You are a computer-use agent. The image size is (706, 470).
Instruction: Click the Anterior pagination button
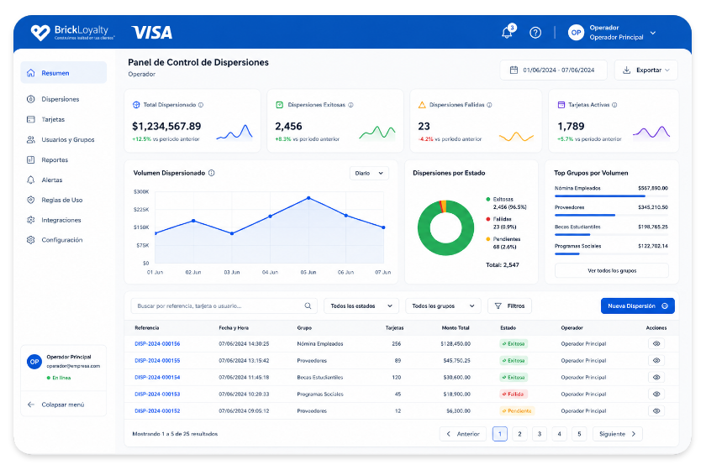coord(463,434)
